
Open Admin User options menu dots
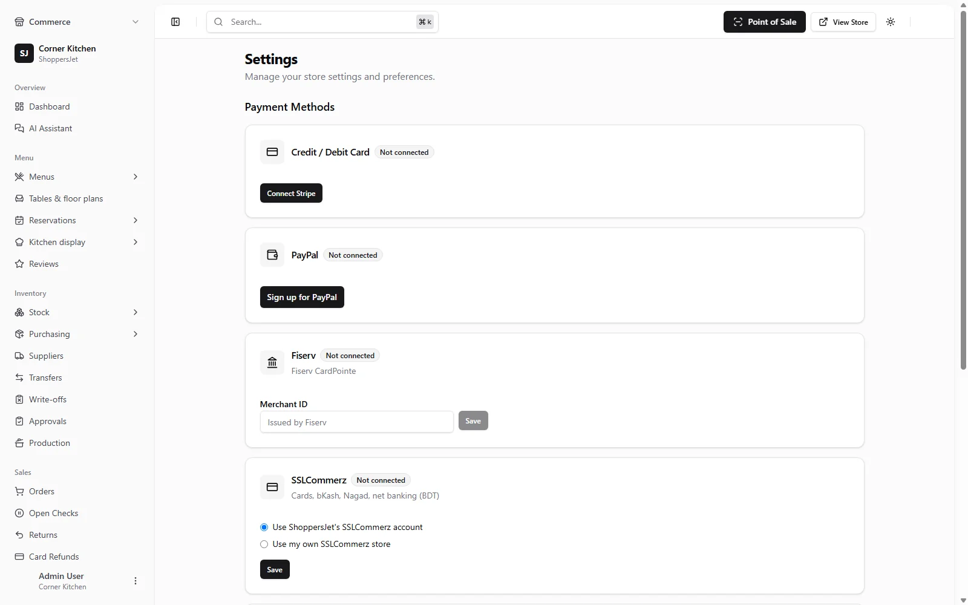[136, 581]
